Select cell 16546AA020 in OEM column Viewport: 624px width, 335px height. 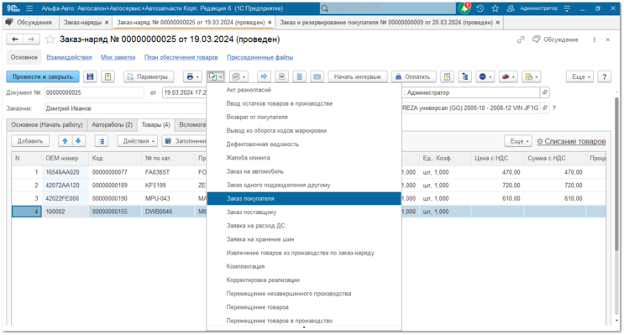pyautogui.click(x=65, y=172)
